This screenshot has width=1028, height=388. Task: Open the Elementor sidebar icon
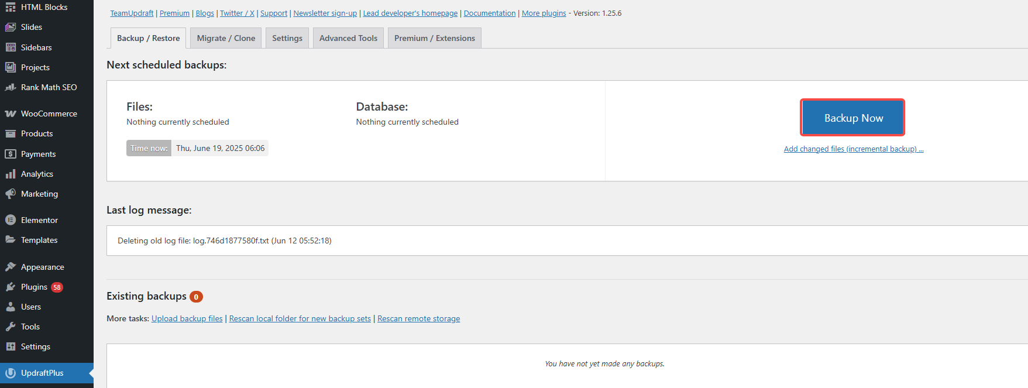(11, 220)
